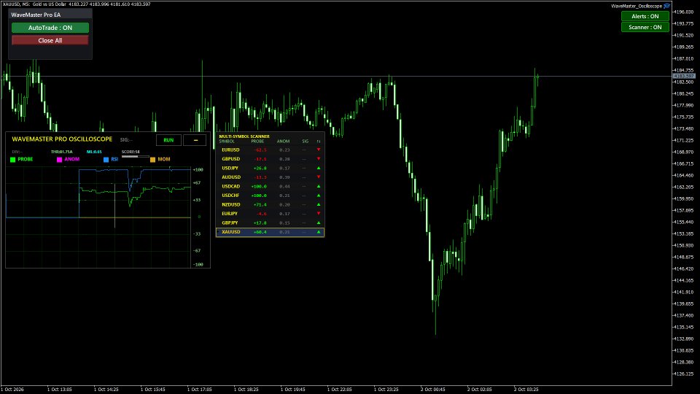This screenshot has height=394, width=700.
Task: Minimize the oscilloscope with the dash button
Action: pos(195,140)
